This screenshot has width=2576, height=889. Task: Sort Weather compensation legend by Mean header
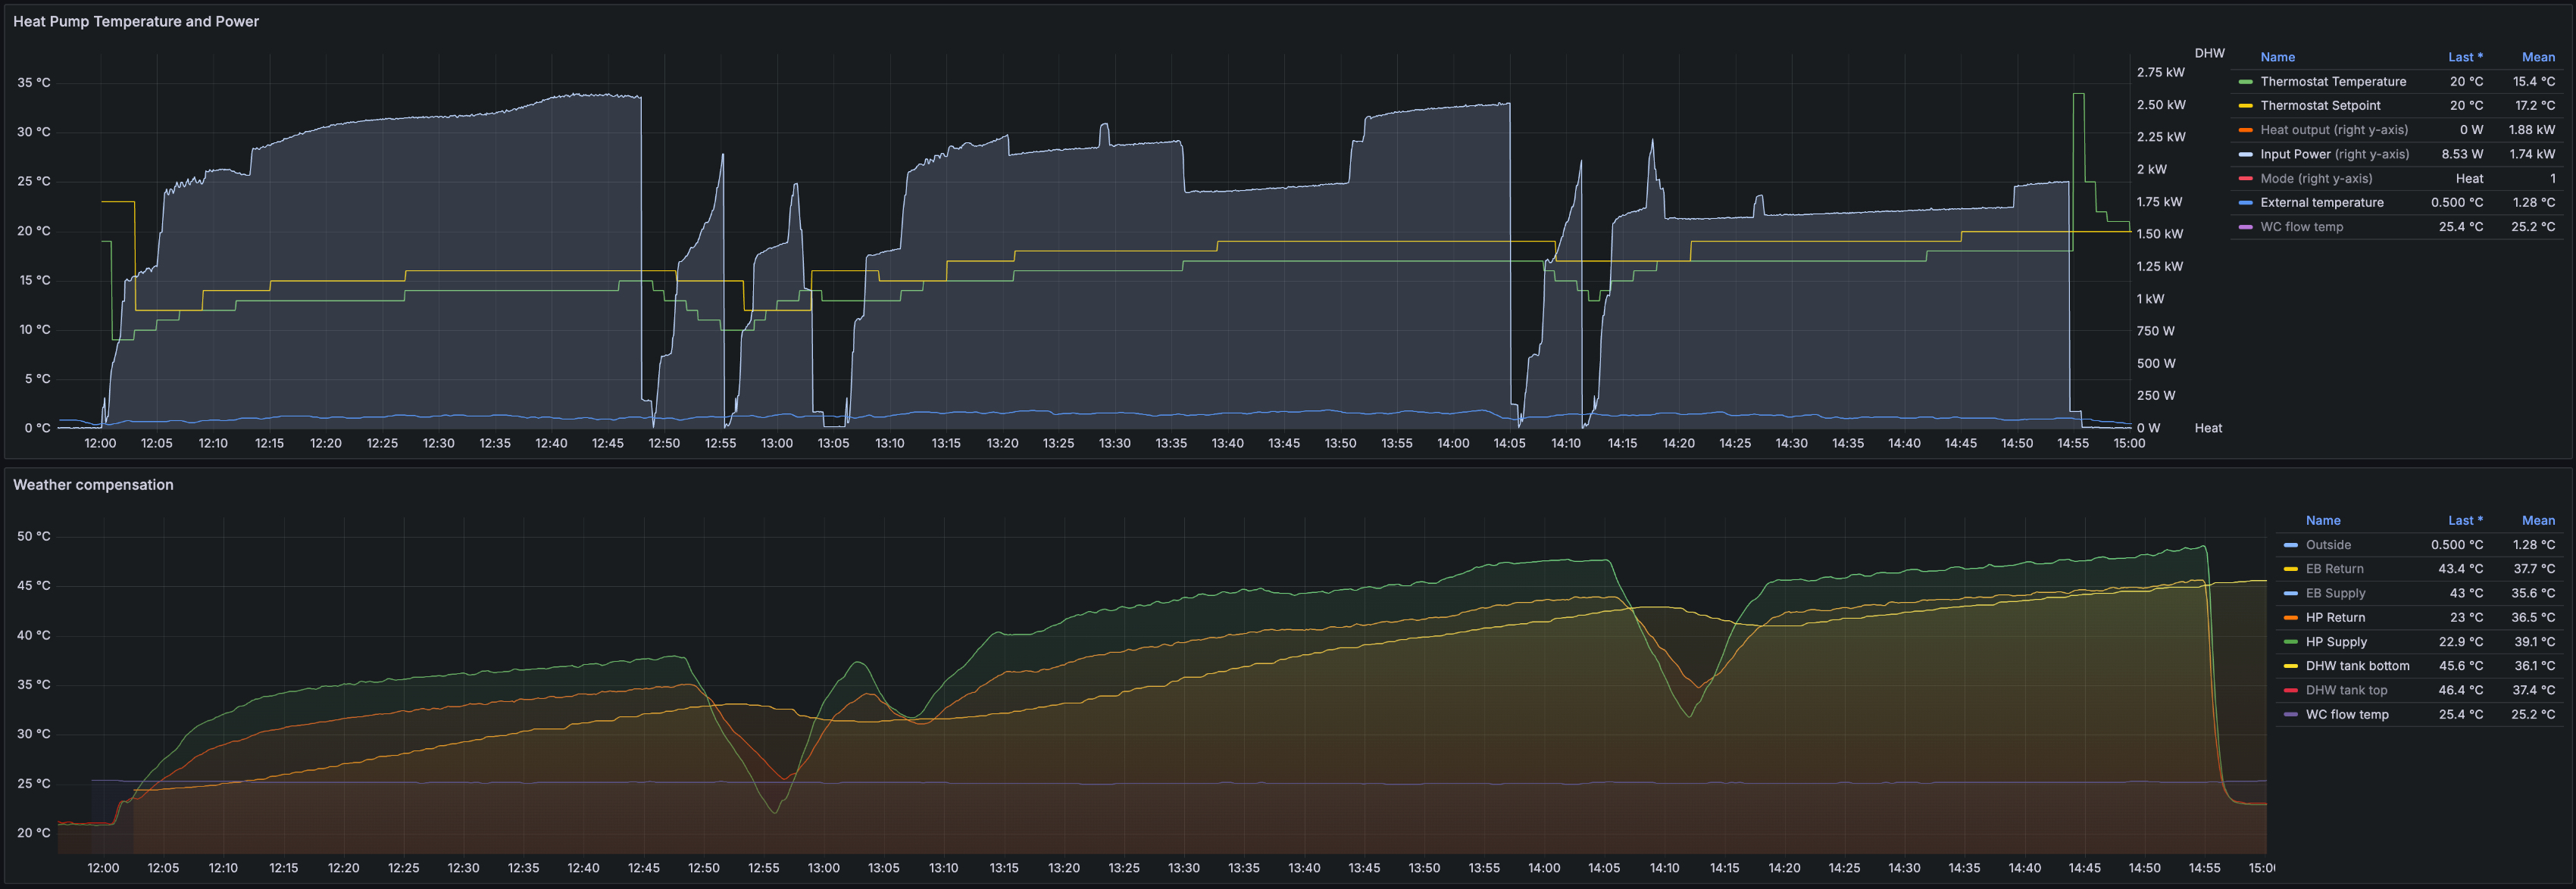coord(2537,520)
